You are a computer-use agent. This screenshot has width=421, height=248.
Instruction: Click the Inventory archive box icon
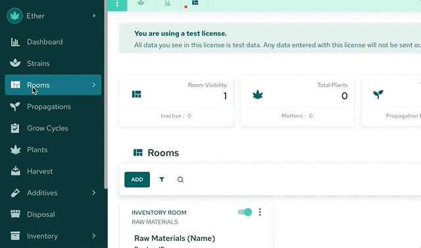coord(15,236)
